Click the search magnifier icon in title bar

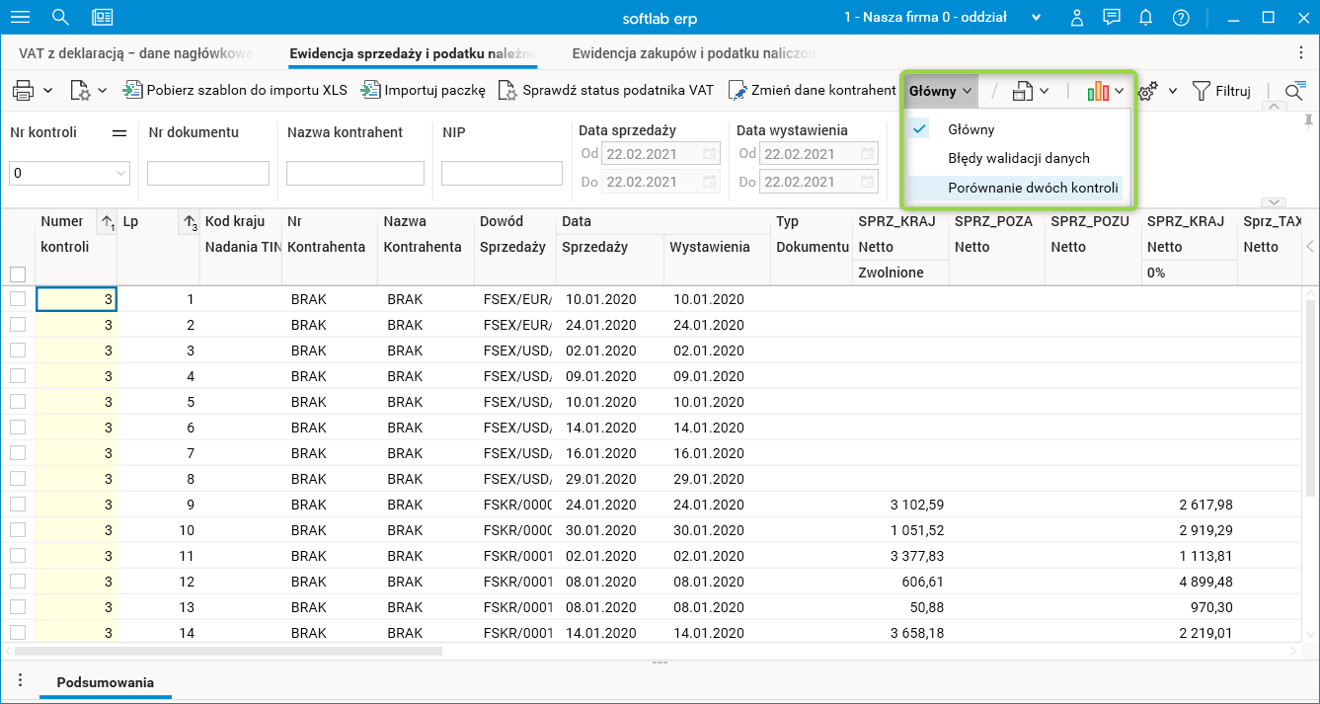(x=60, y=17)
